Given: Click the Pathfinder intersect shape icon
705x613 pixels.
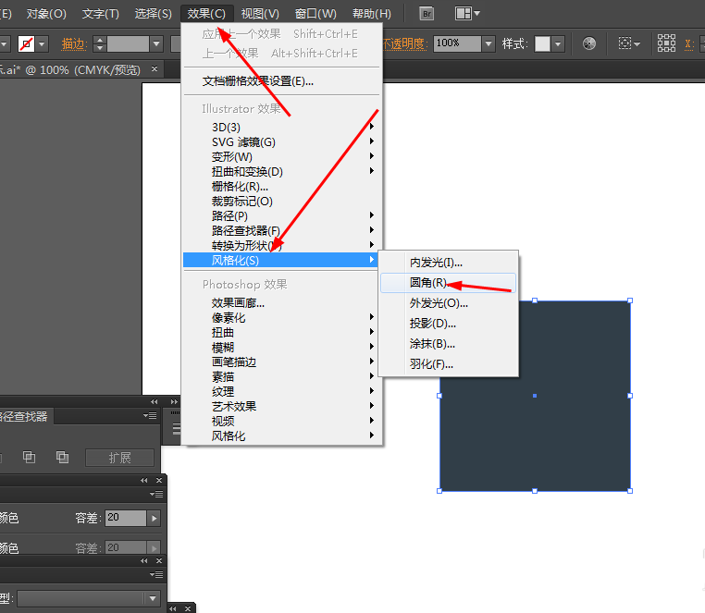Looking at the screenshot, I should 30,457.
